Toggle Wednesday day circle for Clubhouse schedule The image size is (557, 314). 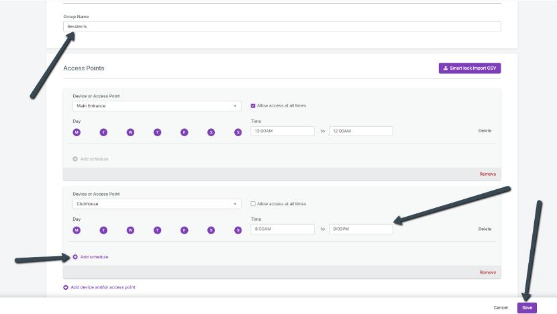[x=130, y=230]
